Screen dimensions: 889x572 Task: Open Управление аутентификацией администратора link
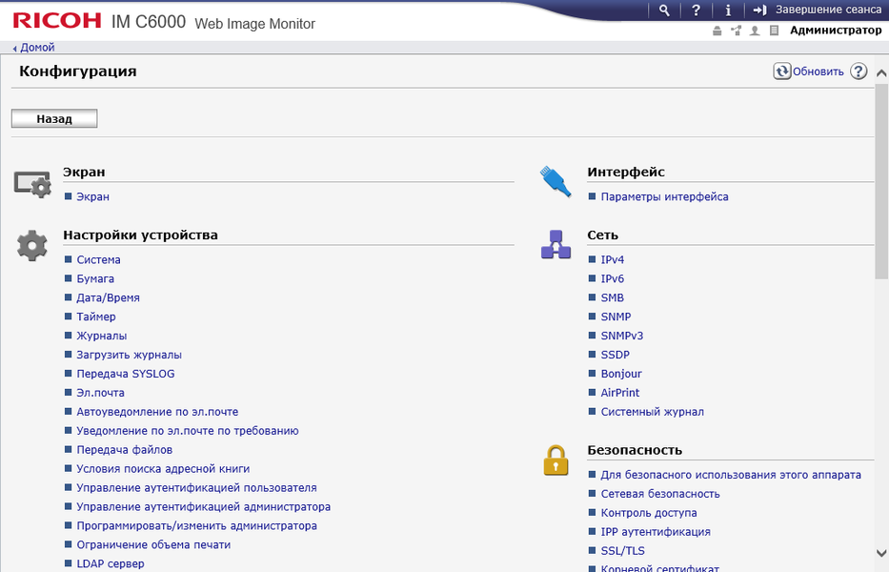coord(204,507)
